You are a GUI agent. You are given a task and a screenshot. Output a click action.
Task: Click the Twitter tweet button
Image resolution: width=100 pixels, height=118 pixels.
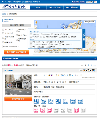click(x=89, y=2)
